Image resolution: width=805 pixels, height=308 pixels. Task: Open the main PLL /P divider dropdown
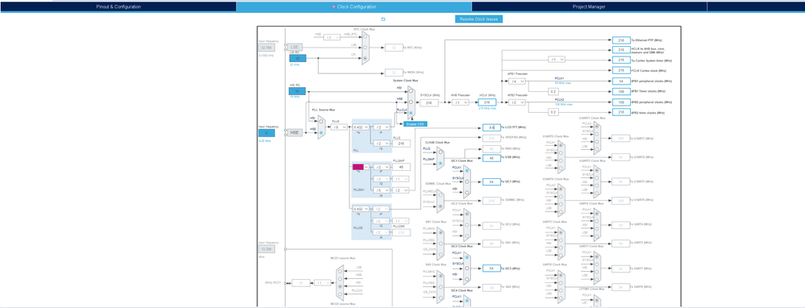click(382, 127)
